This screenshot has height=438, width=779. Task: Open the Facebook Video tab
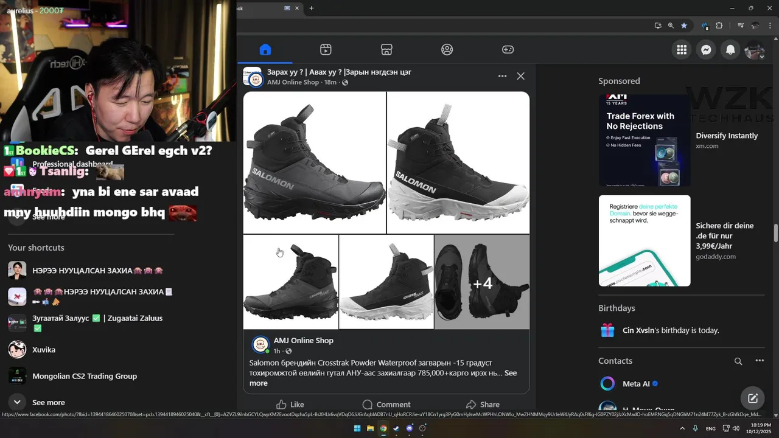coord(326,50)
